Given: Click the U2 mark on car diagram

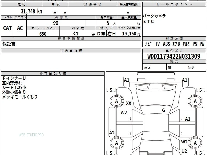Looking at the screenshot, I should [184, 151].
